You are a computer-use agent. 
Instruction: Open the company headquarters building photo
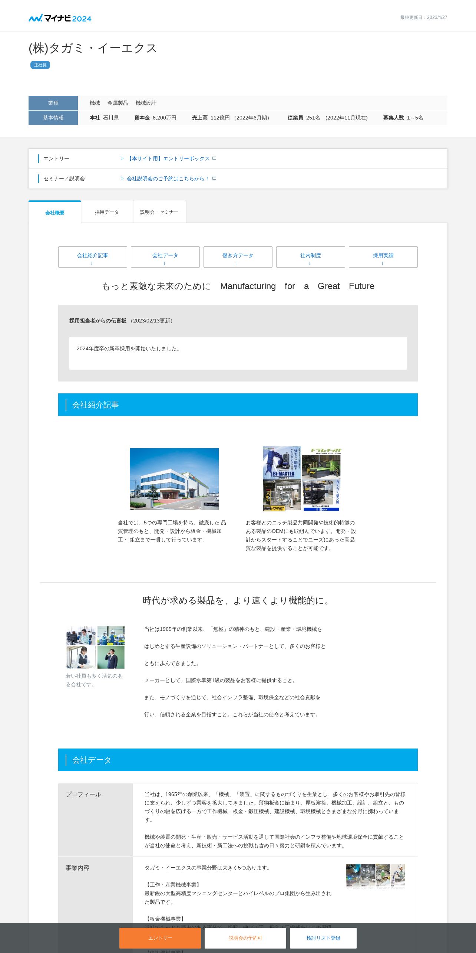[174, 479]
